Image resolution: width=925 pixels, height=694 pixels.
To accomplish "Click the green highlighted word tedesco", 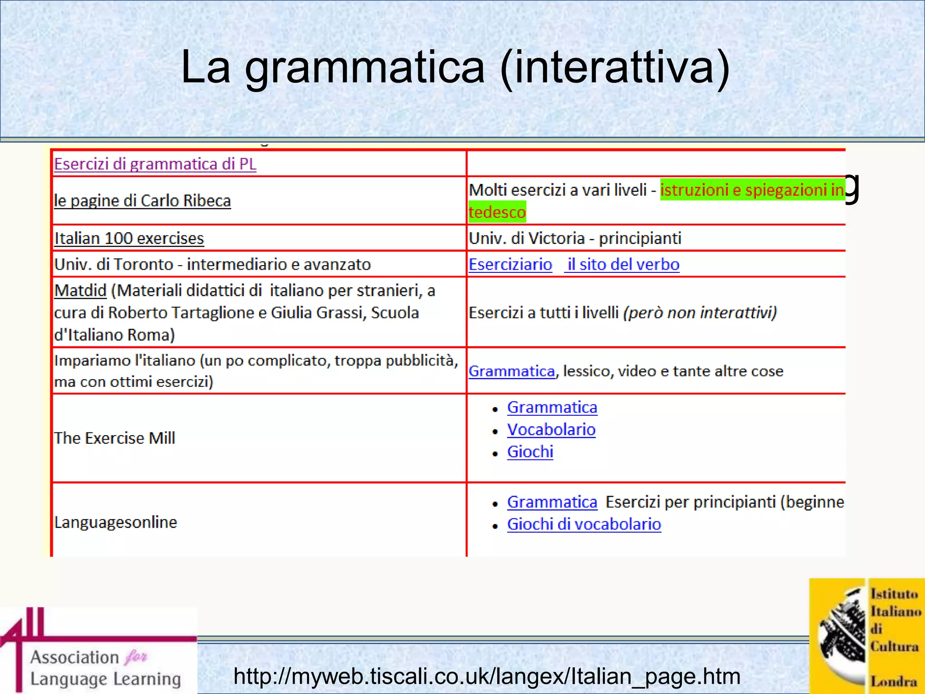I will 497,212.
